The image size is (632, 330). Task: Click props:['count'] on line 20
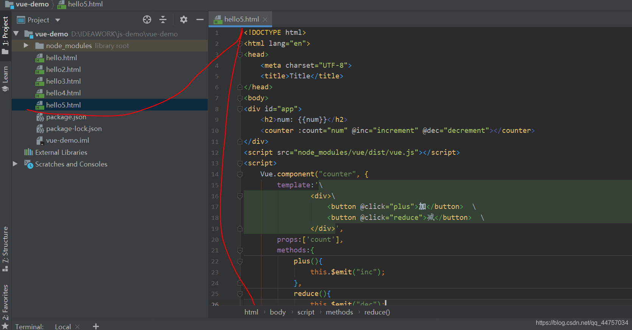point(310,240)
